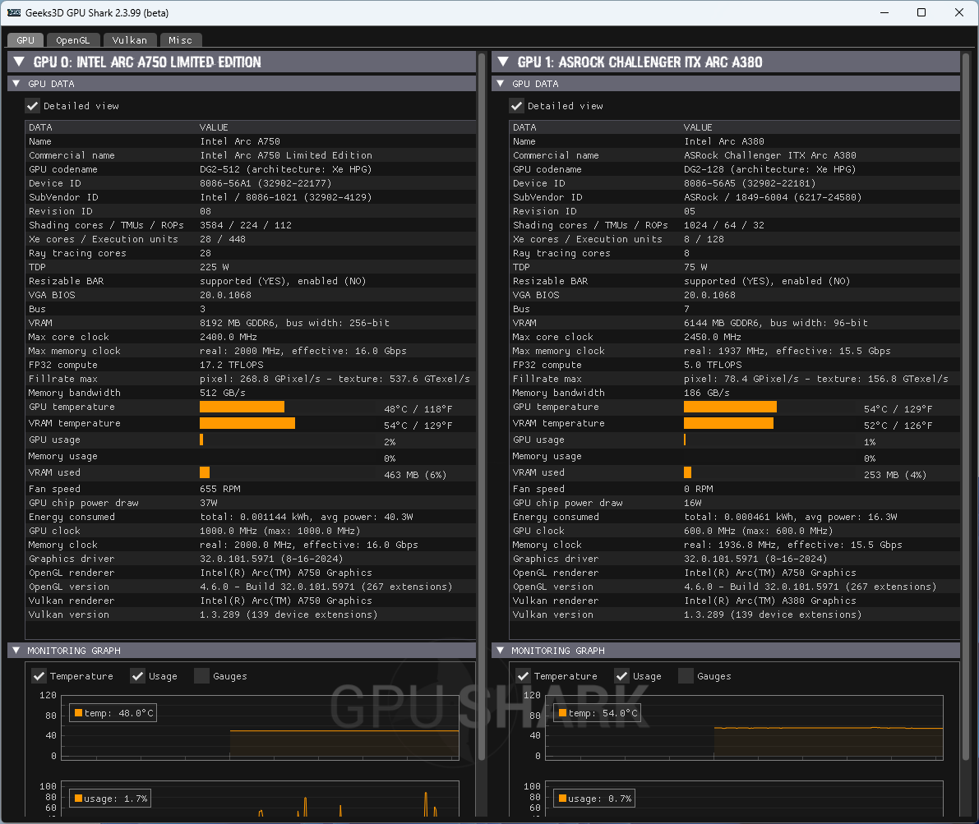The image size is (979, 824).
Task: Click GPU 0 shading cores value 3584 / 224 / 112
Action: pos(246,225)
